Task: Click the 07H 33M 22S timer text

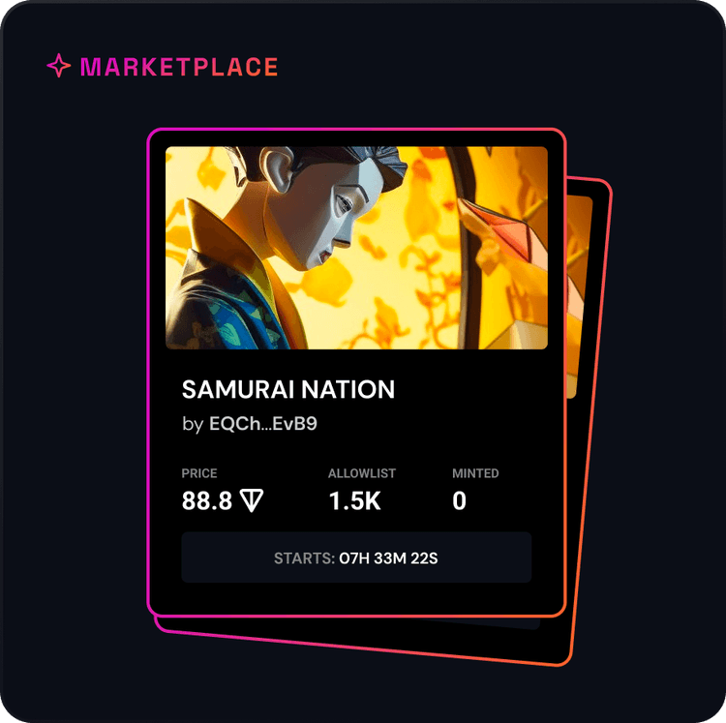Action: click(x=388, y=558)
